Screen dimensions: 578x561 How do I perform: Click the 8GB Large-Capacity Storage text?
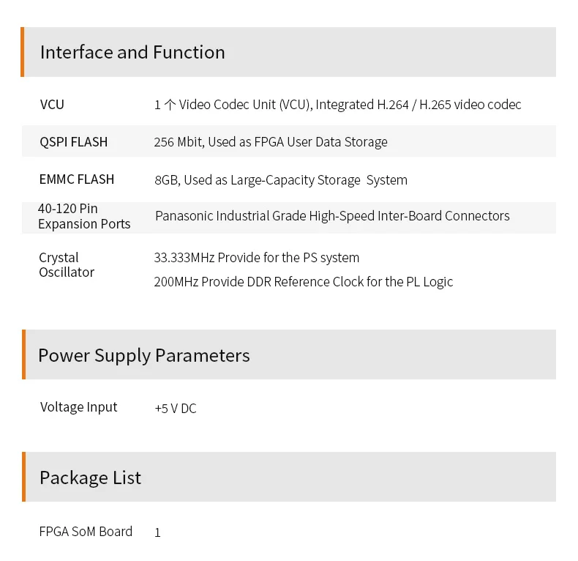281,180
